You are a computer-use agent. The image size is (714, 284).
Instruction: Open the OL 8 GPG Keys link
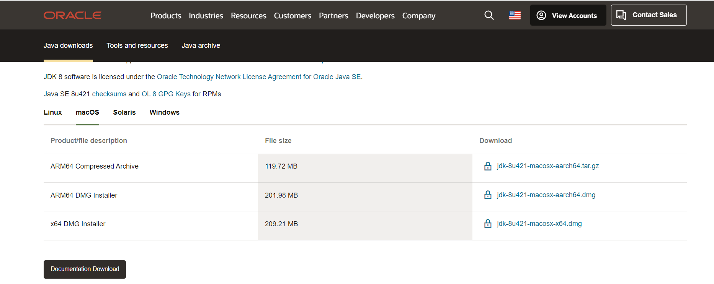point(166,94)
